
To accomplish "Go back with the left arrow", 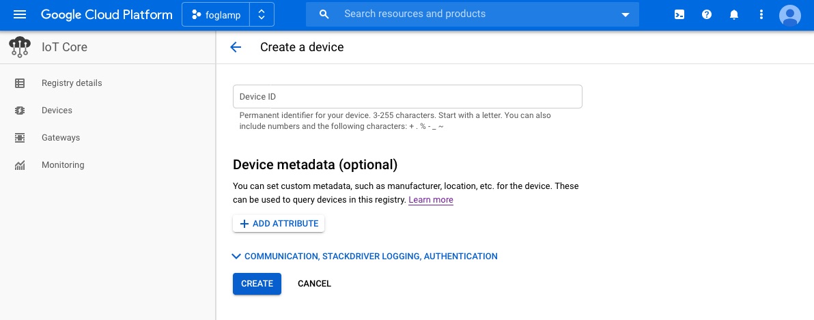I will pyautogui.click(x=236, y=47).
